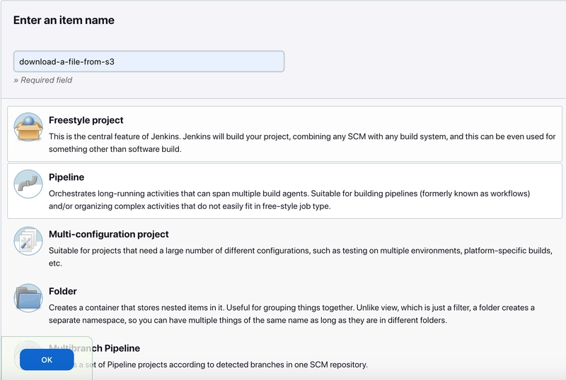This screenshot has height=380, width=566.
Task: Choose the Multi-configuration project title
Action: pos(109,234)
